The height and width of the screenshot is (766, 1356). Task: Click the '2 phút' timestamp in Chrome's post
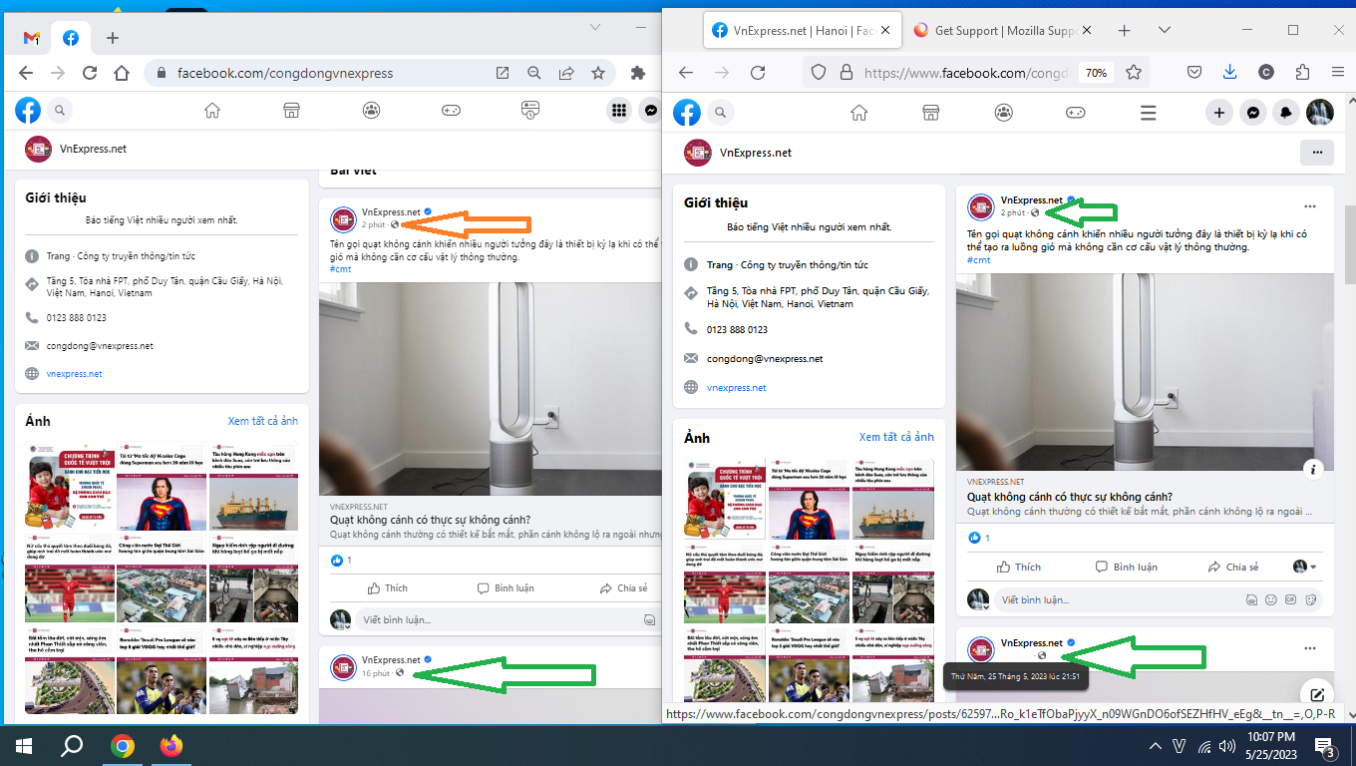coord(373,225)
